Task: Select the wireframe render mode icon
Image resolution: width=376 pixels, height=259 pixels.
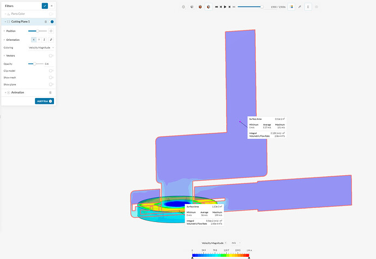Action: point(184,7)
